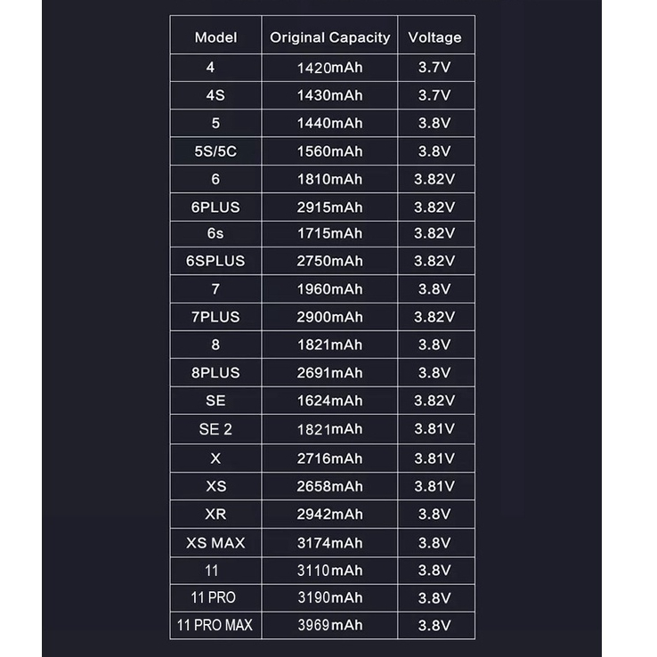Viewport: 657px width, 657px height.
Task: Select the 3174mAh capacity value
Action: click(329, 542)
